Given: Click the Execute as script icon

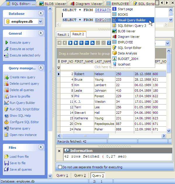Looking at the screenshot, I should point(6,49).
